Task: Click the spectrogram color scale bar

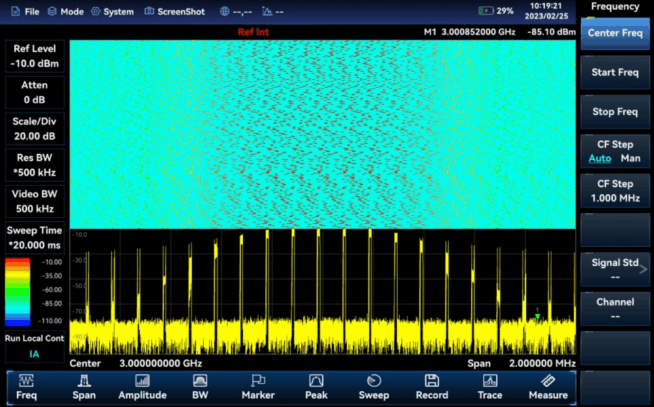Action: 18,291
